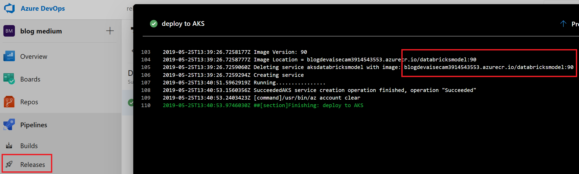Click the Pipelines rocket icon
This screenshot has height=174, width=579.
[9, 125]
